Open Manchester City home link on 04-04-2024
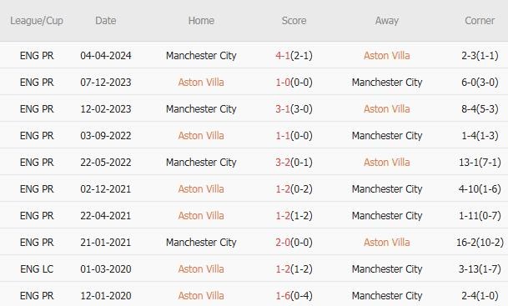 tap(201, 55)
